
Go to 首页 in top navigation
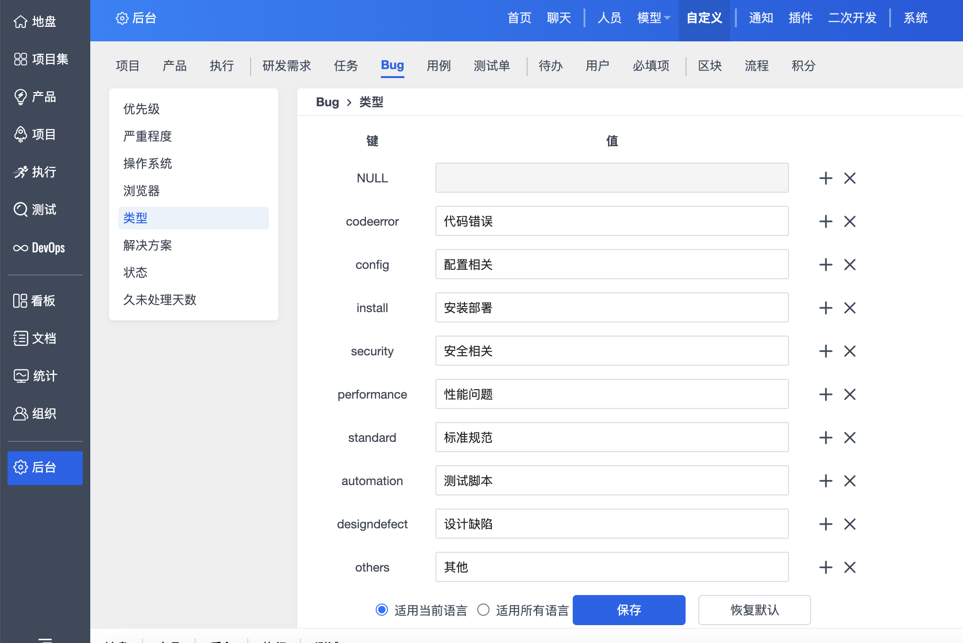pos(520,18)
